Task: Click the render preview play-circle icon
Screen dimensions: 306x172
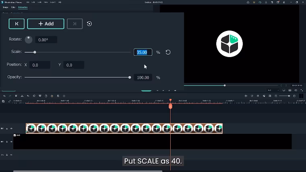Action: [x=246, y=96]
